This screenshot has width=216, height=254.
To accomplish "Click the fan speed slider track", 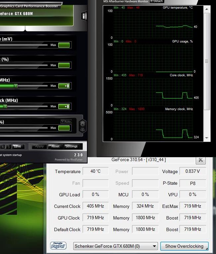I will click(x=24, y=128).
